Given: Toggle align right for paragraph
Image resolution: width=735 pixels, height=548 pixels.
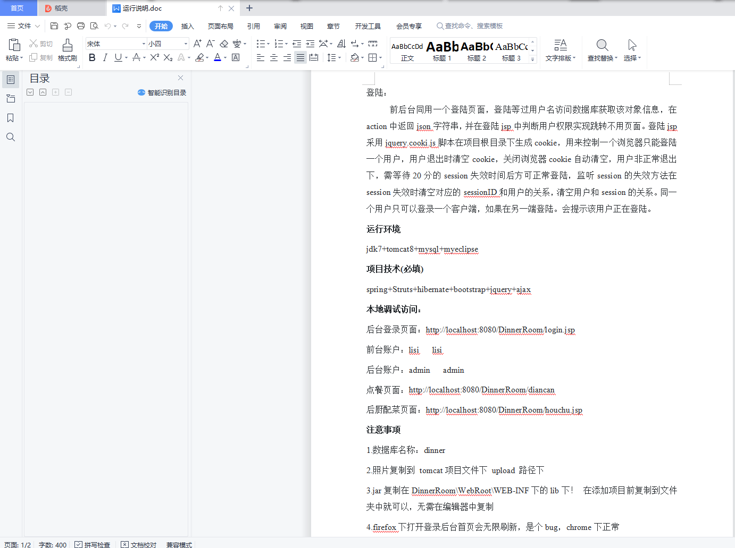Looking at the screenshot, I should pyautogui.click(x=287, y=57).
